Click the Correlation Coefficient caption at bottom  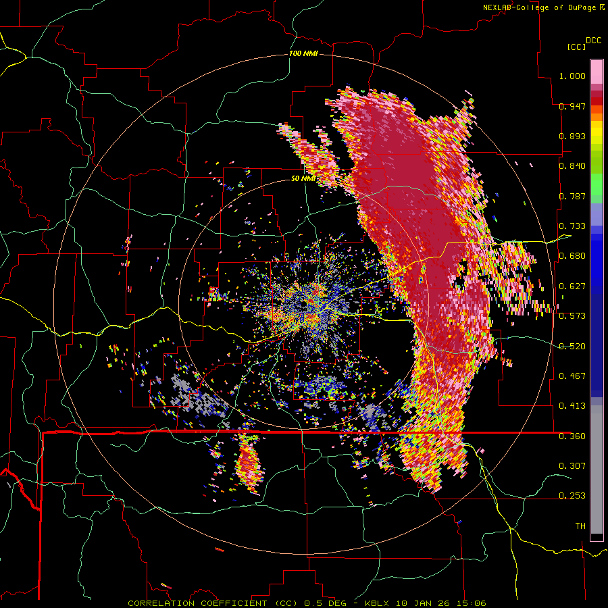307,603
